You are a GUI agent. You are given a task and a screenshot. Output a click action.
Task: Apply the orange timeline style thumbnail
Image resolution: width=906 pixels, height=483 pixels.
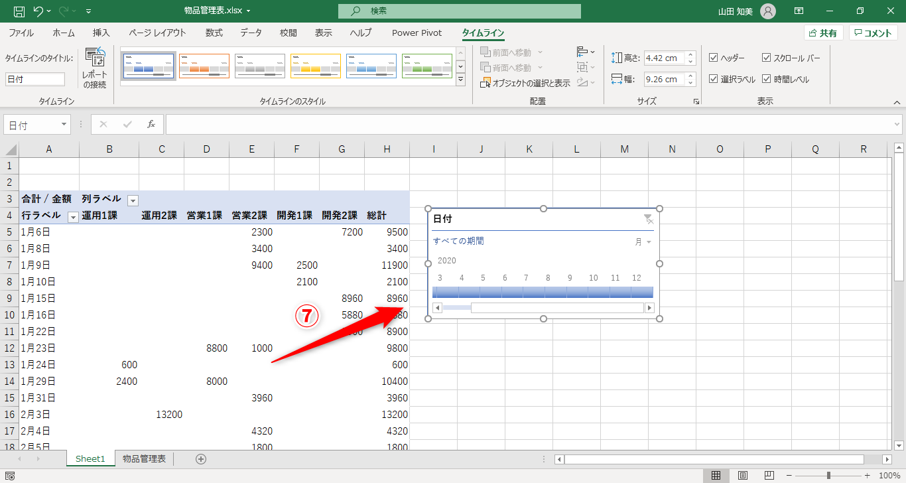click(x=204, y=66)
